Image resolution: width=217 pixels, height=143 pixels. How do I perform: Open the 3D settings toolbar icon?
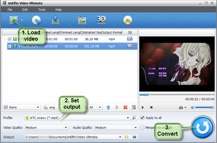tap(101, 20)
